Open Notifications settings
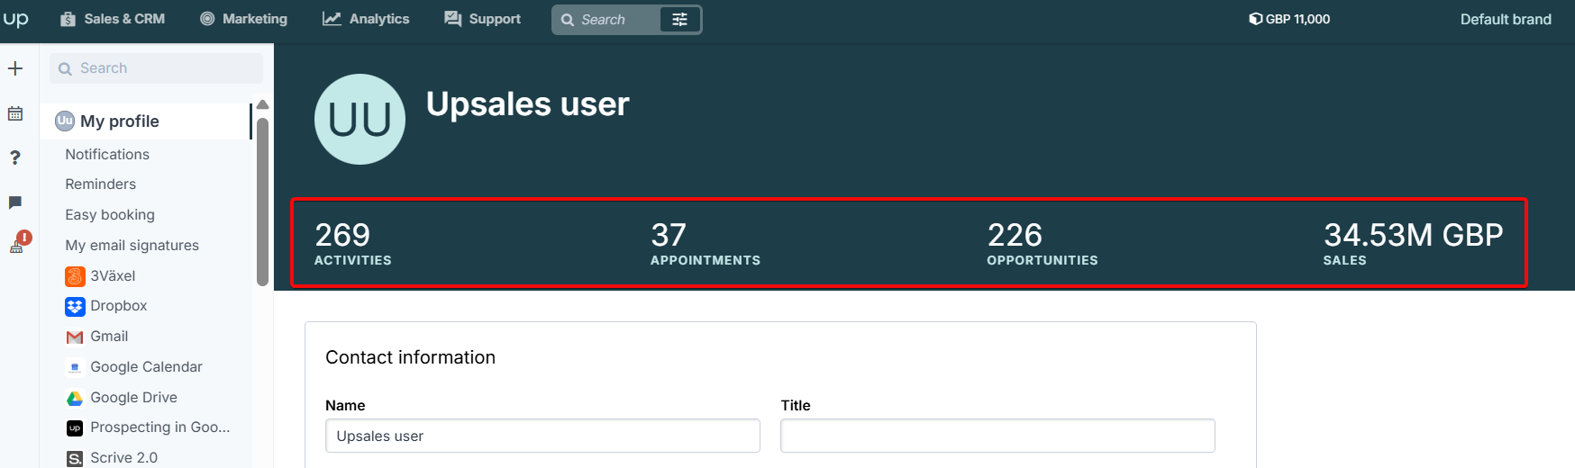Viewport: 1575px width, 468px height. pos(107,154)
